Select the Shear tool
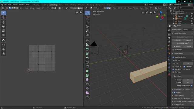Viewport: 194px width, 109px height. [x=87, y=93]
